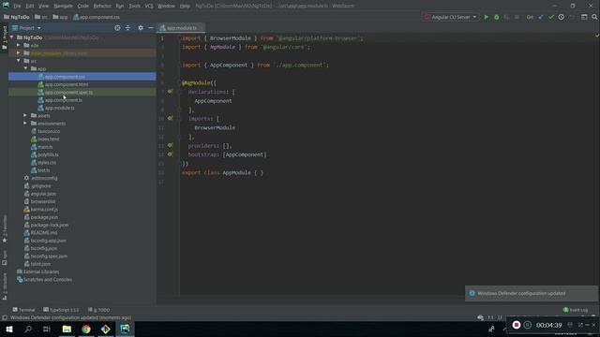Toggle the npm side tool window tab
600x337 pixels.
pos(5,257)
